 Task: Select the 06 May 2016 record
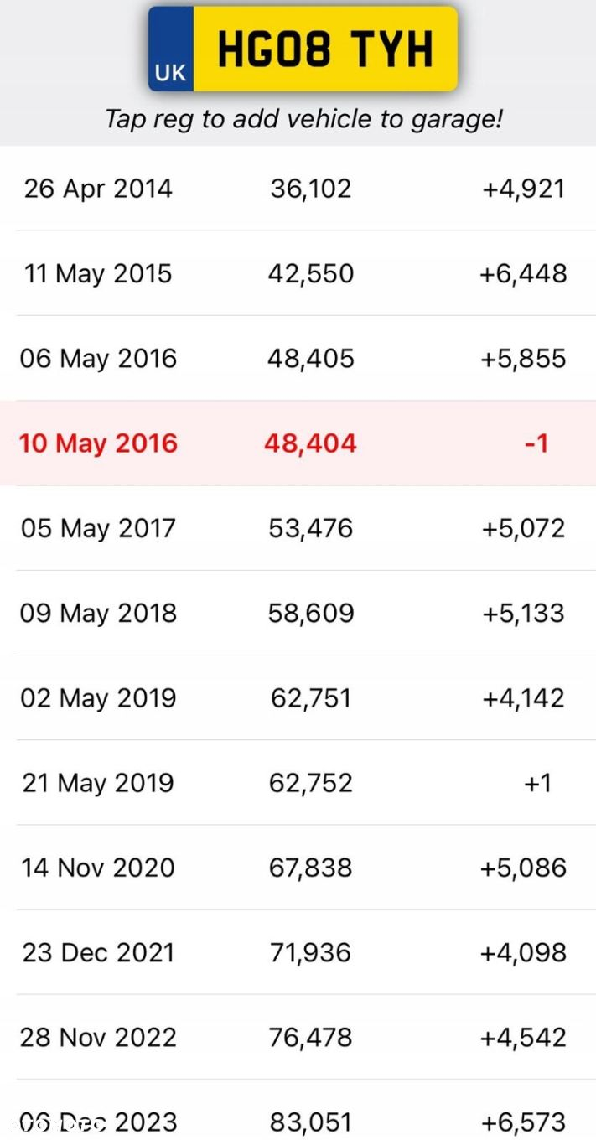coord(298,358)
